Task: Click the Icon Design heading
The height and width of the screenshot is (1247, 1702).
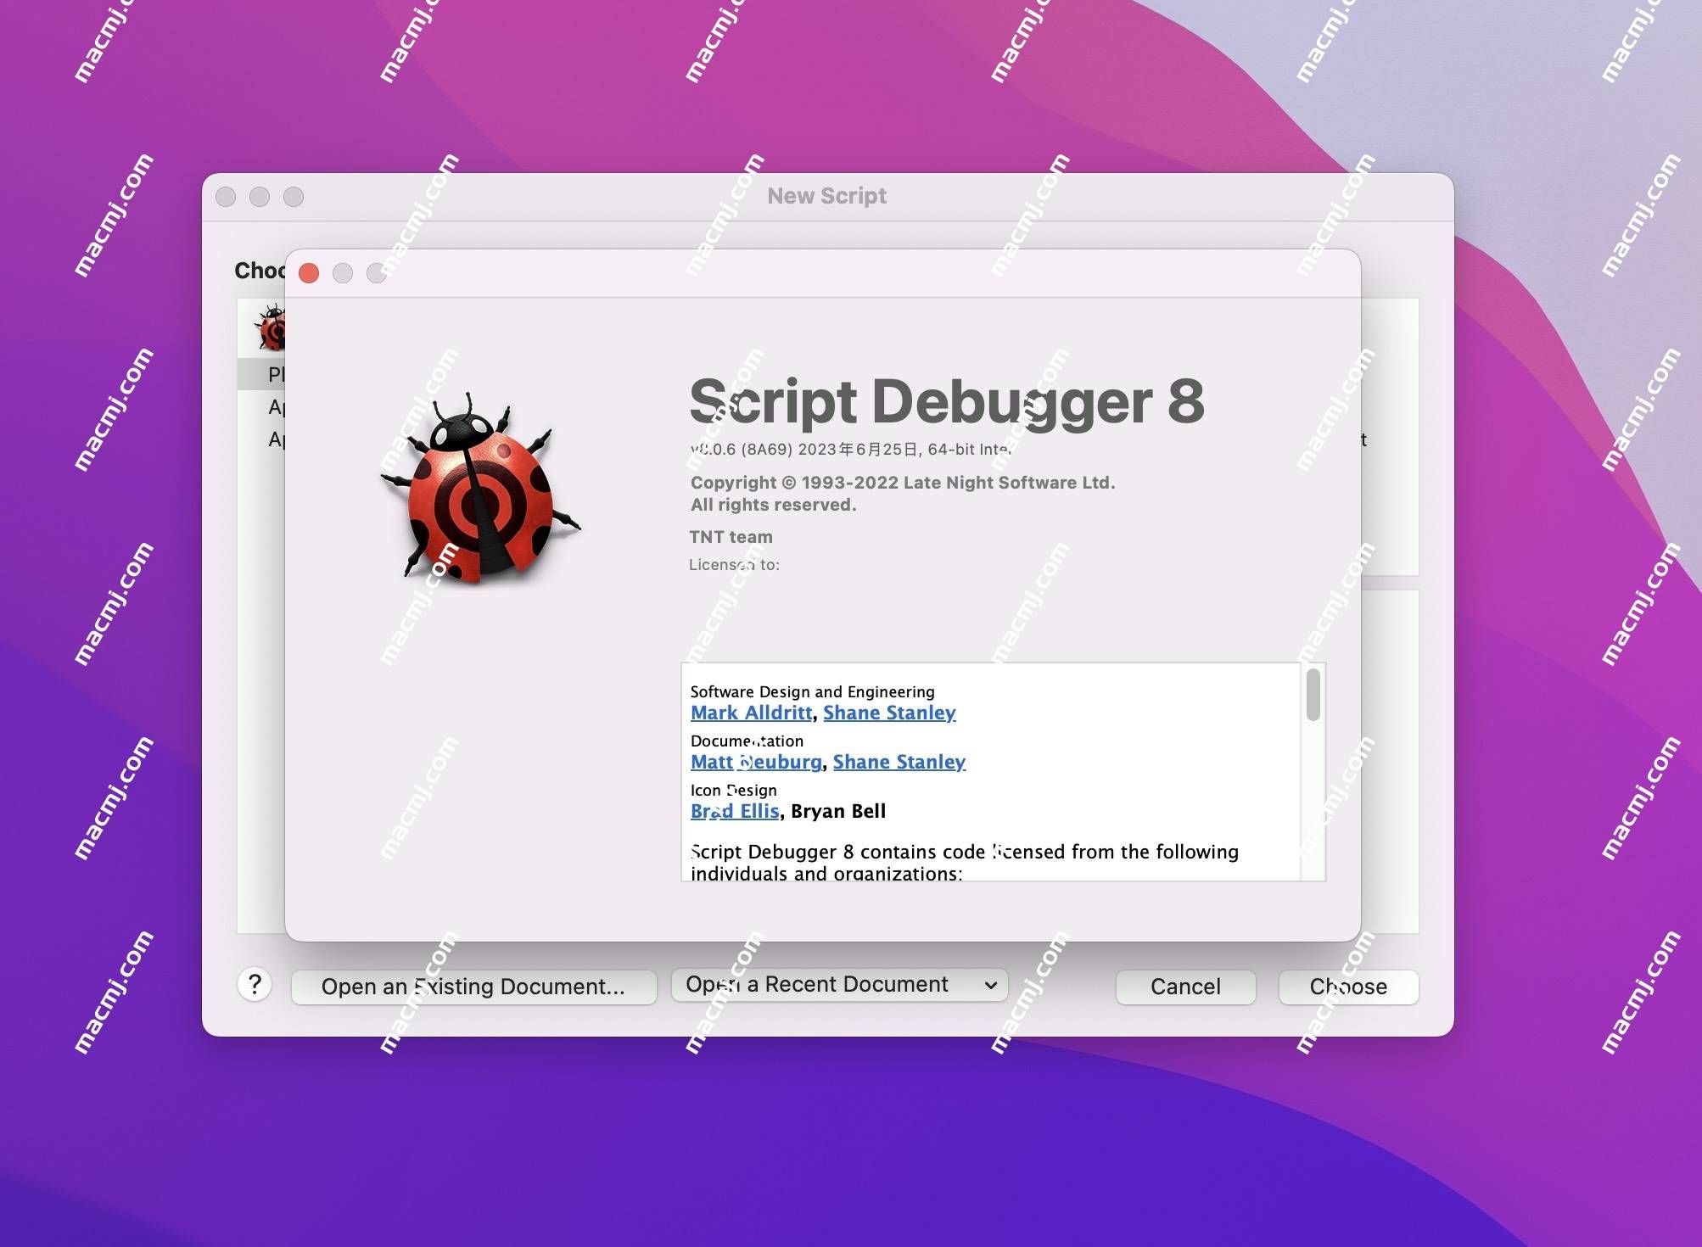Action: click(x=733, y=791)
